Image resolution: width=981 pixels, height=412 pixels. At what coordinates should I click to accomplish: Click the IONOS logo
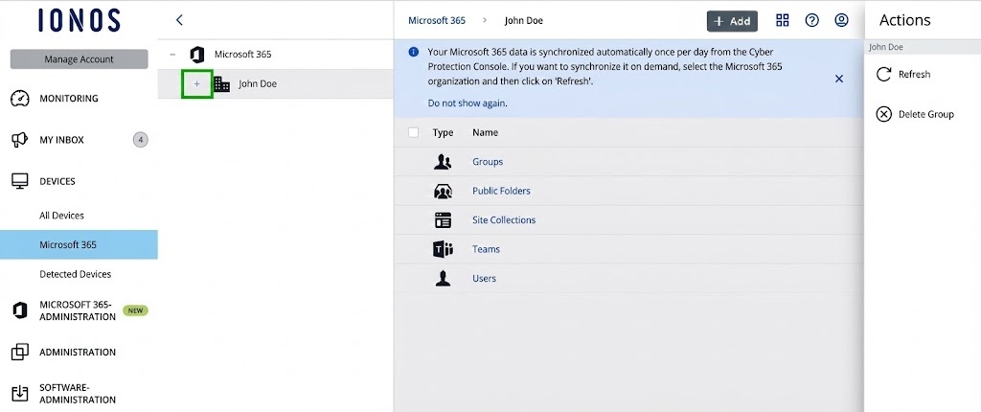coord(79,21)
